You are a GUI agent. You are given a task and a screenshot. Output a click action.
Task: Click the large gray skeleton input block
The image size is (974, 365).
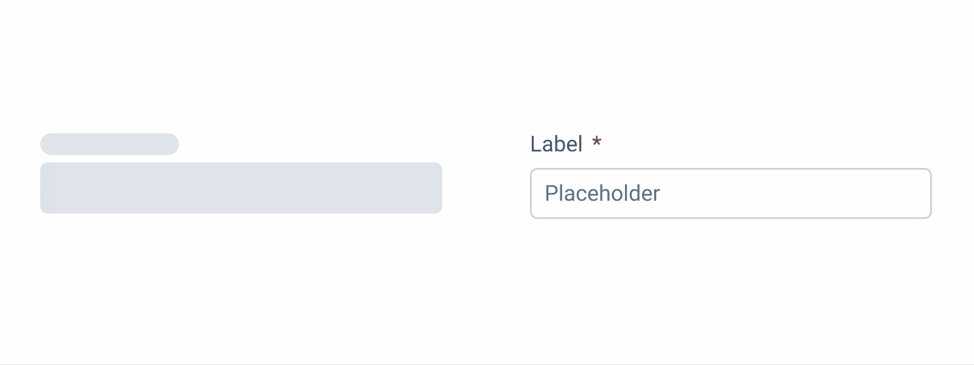pos(241,188)
